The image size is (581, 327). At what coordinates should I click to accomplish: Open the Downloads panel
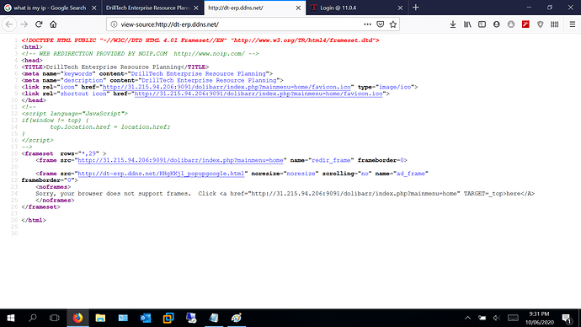tap(453, 24)
